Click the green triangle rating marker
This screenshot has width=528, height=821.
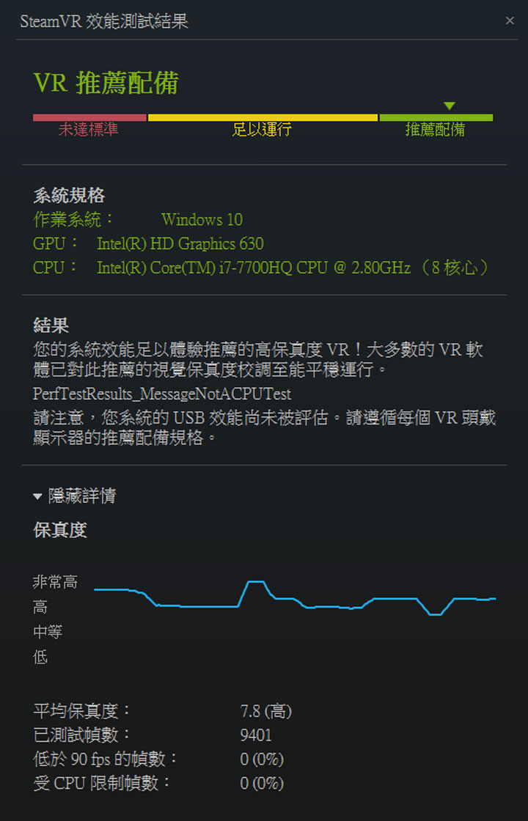tap(449, 106)
